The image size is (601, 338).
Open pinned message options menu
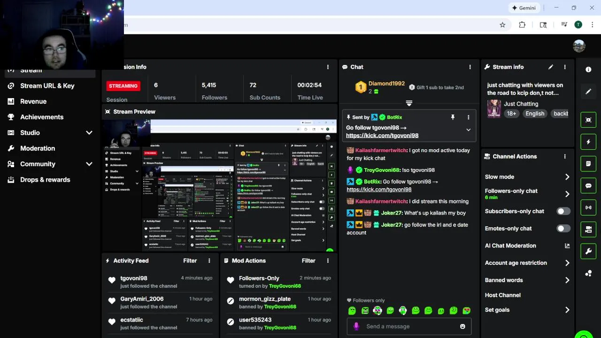[468, 117]
